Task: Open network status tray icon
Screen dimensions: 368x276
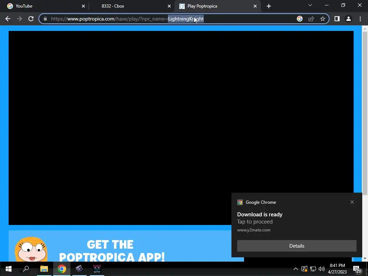Action: click(x=313, y=269)
